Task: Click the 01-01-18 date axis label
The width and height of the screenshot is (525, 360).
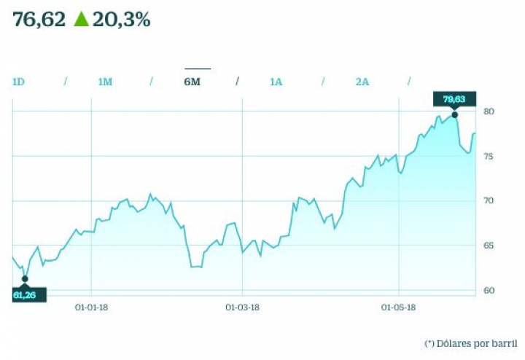Action: coord(92,308)
